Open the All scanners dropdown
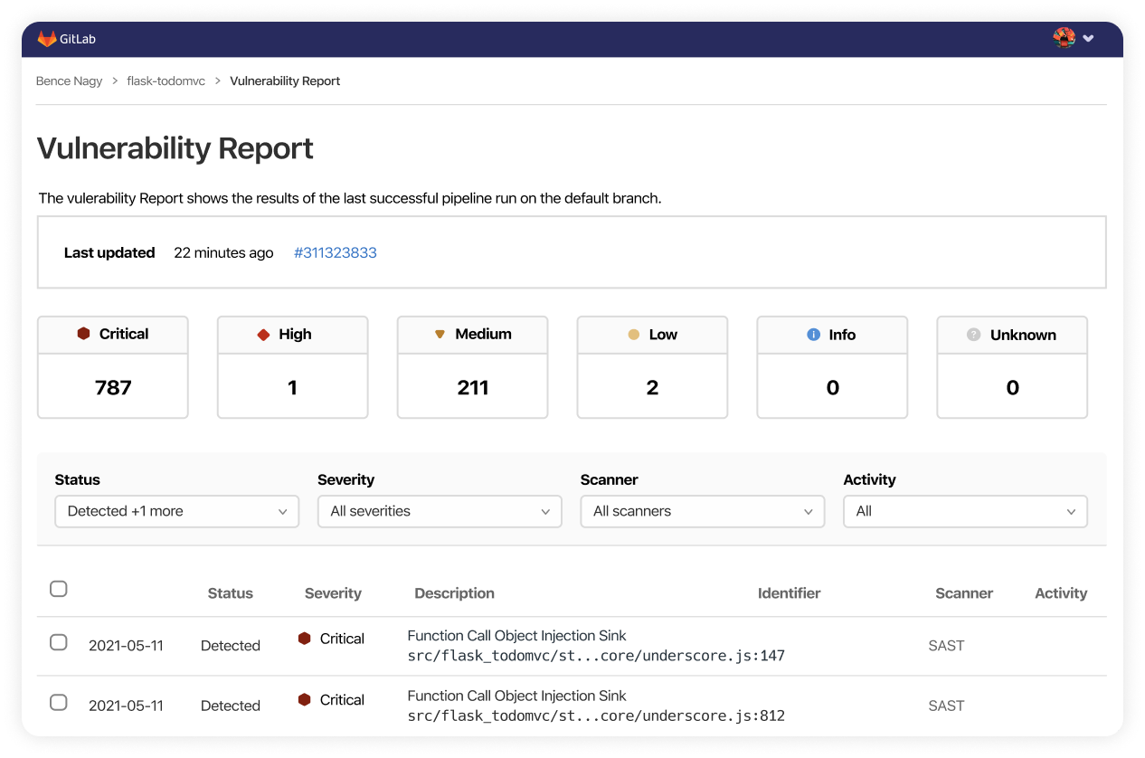This screenshot has width=1145, height=758. [702, 511]
